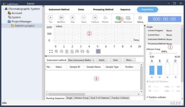Switch to the Sequence tab
This screenshot has width=185, height=107.
[x=125, y=9]
